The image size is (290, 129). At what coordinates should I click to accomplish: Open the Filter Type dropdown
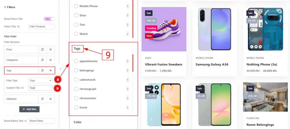pyautogui.click(x=40, y=81)
